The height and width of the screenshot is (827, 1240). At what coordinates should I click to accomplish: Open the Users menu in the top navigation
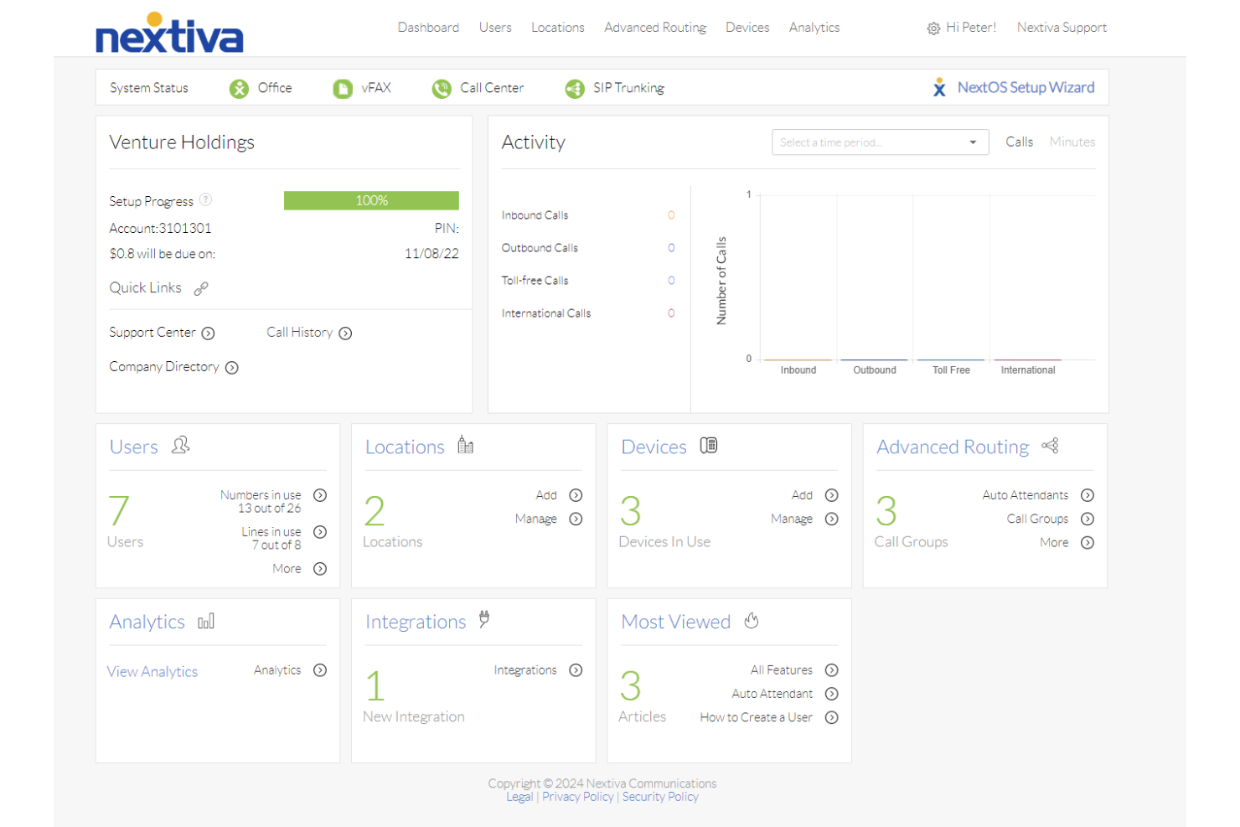(495, 28)
